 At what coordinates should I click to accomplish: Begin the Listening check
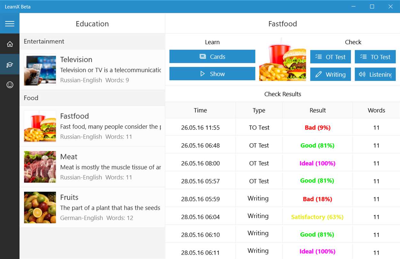coord(375,74)
